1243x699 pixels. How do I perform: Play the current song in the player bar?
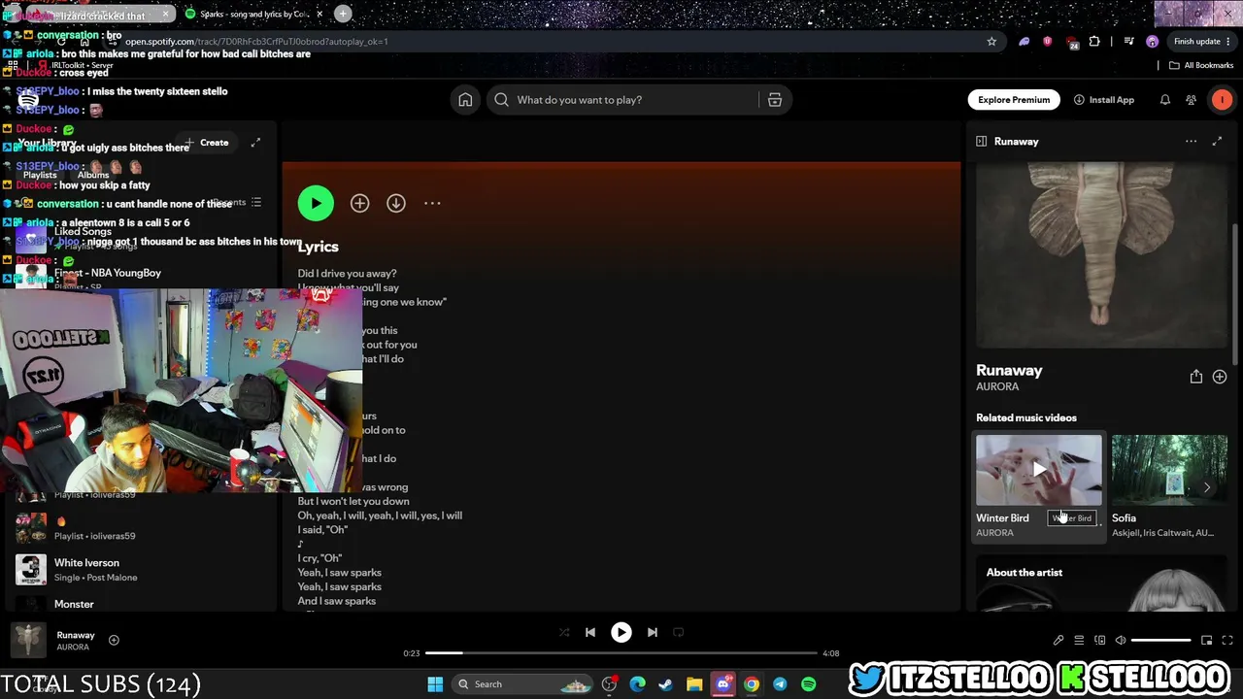621,633
